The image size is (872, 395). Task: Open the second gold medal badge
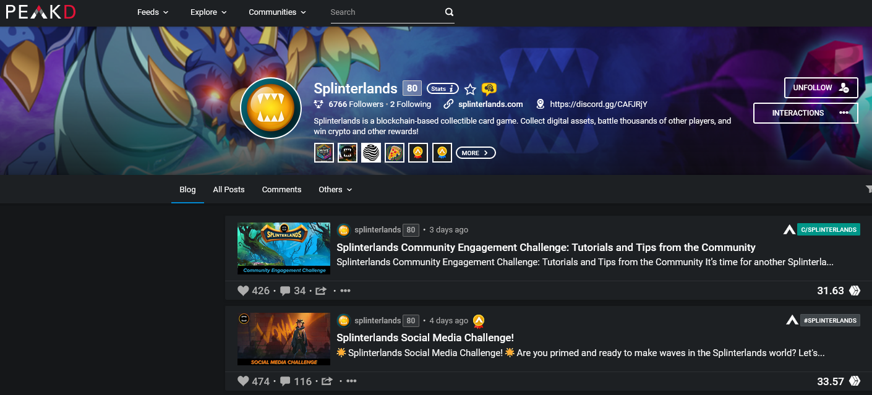[x=442, y=153]
